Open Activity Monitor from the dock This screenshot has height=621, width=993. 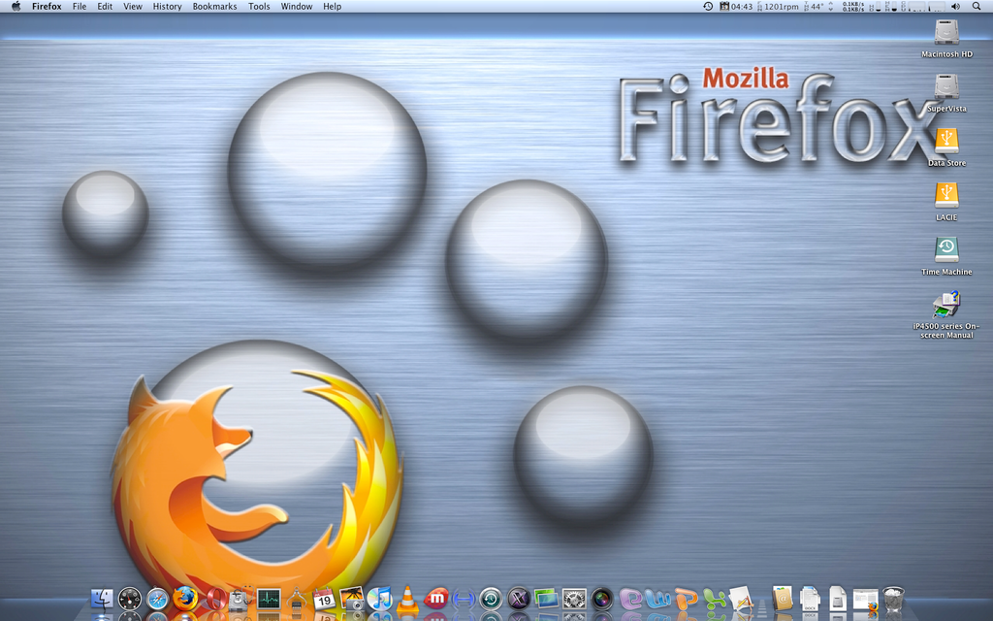[269, 598]
